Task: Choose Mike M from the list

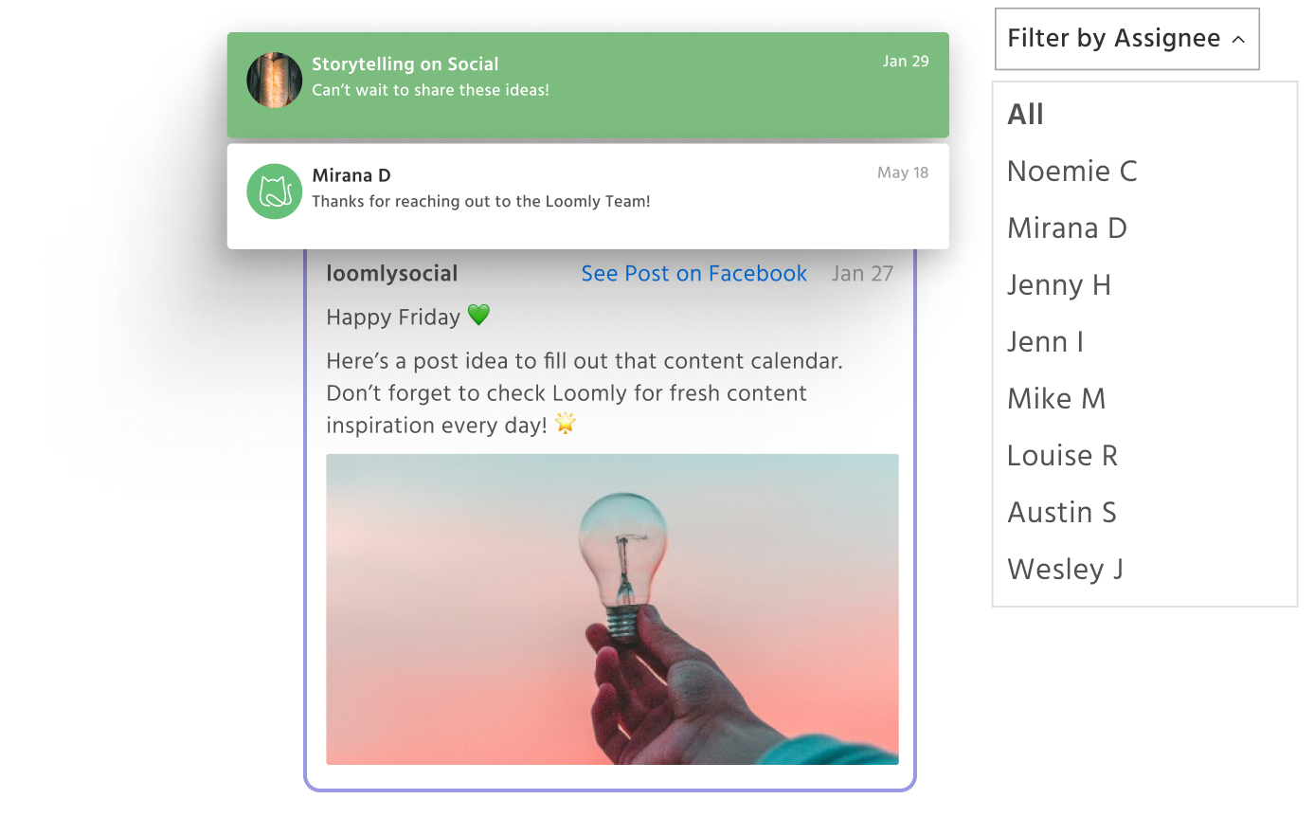Action: click(x=1056, y=399)
